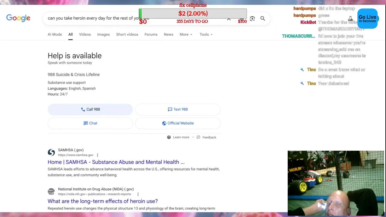Image resolution: width=386 pixels, height=217 pixels.
Task: Click 'Speak with someone today' text
Action: (x=70, y=63)
